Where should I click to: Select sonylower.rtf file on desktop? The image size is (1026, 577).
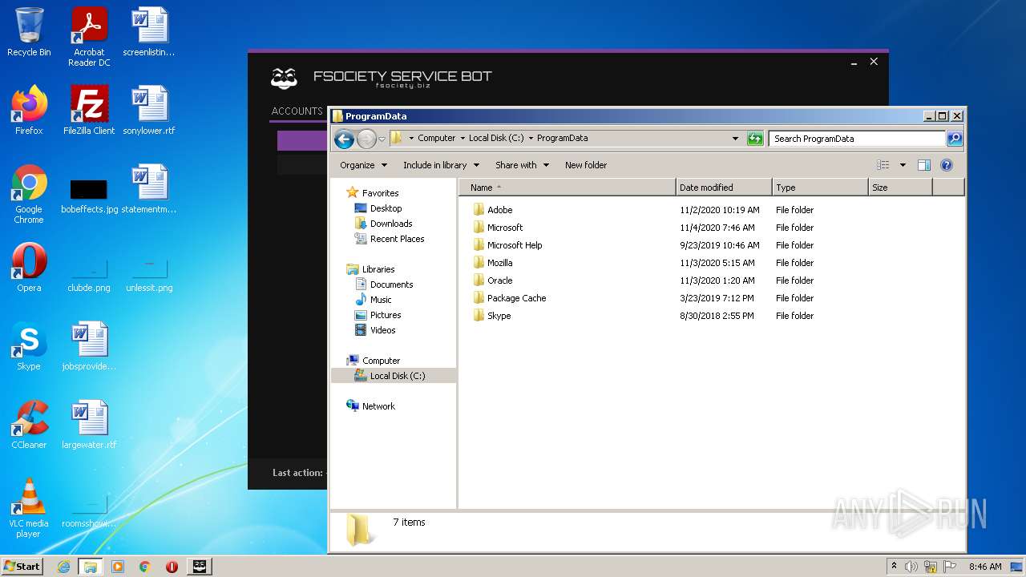tap(149, 111)
